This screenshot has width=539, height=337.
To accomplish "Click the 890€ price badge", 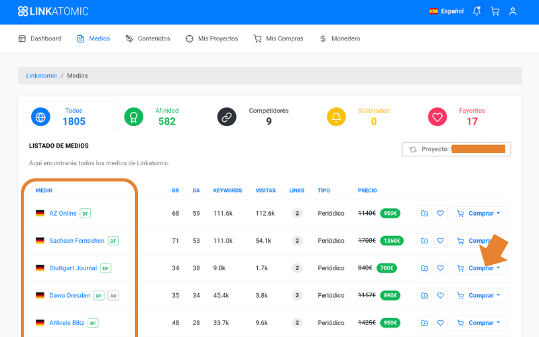I will tap(390, 295).
